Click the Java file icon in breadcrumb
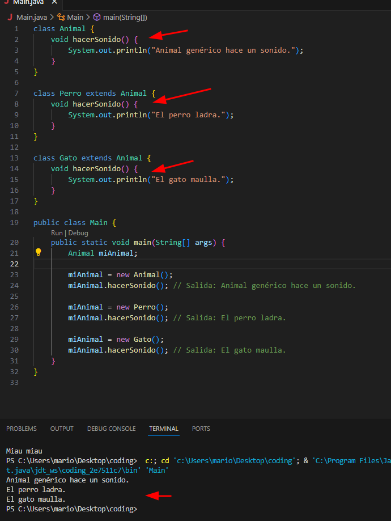This screenshot has width=391, height=521. [x=10, y=17]
